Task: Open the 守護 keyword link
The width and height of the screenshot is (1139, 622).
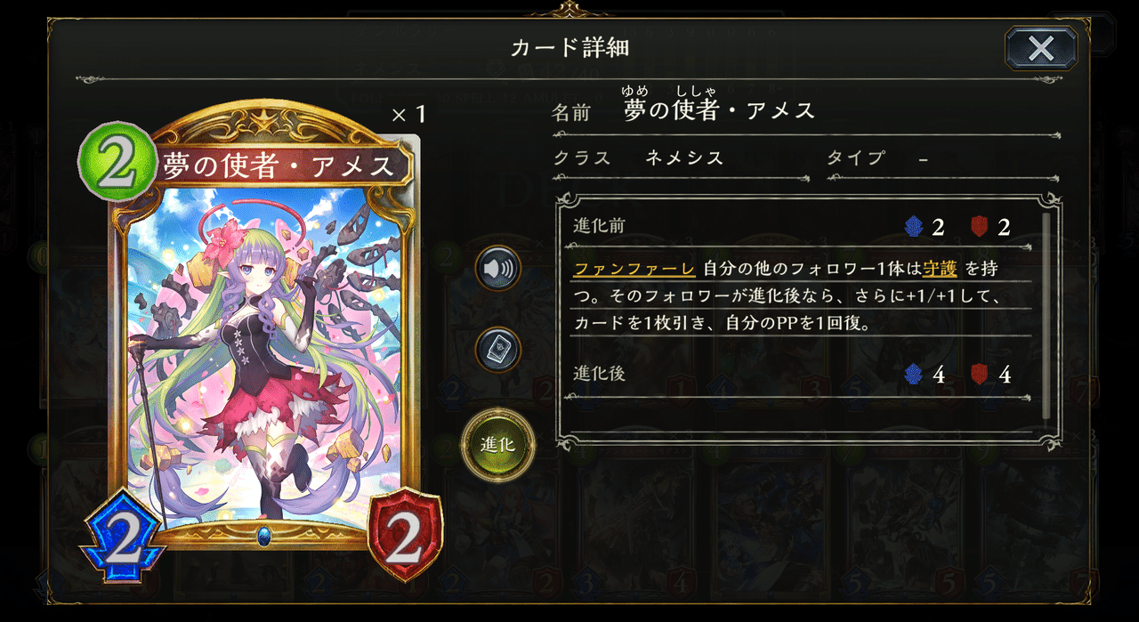Action: tap(940, 268)
